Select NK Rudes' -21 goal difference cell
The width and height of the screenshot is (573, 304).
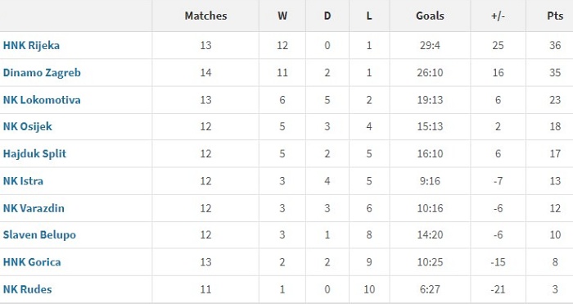tap(498, 289)
